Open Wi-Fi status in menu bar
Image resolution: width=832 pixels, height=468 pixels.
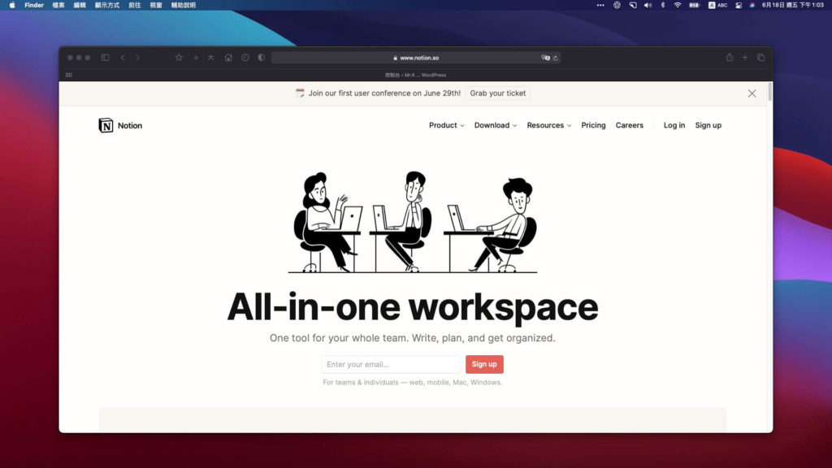tap(678, 5)
